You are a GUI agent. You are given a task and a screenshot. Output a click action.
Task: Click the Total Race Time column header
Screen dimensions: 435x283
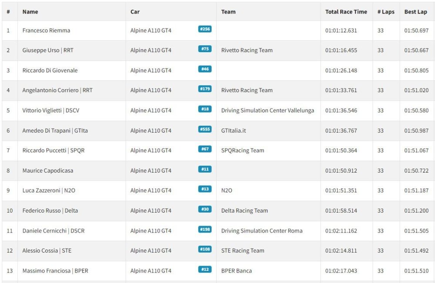click(x=346, y=12)
